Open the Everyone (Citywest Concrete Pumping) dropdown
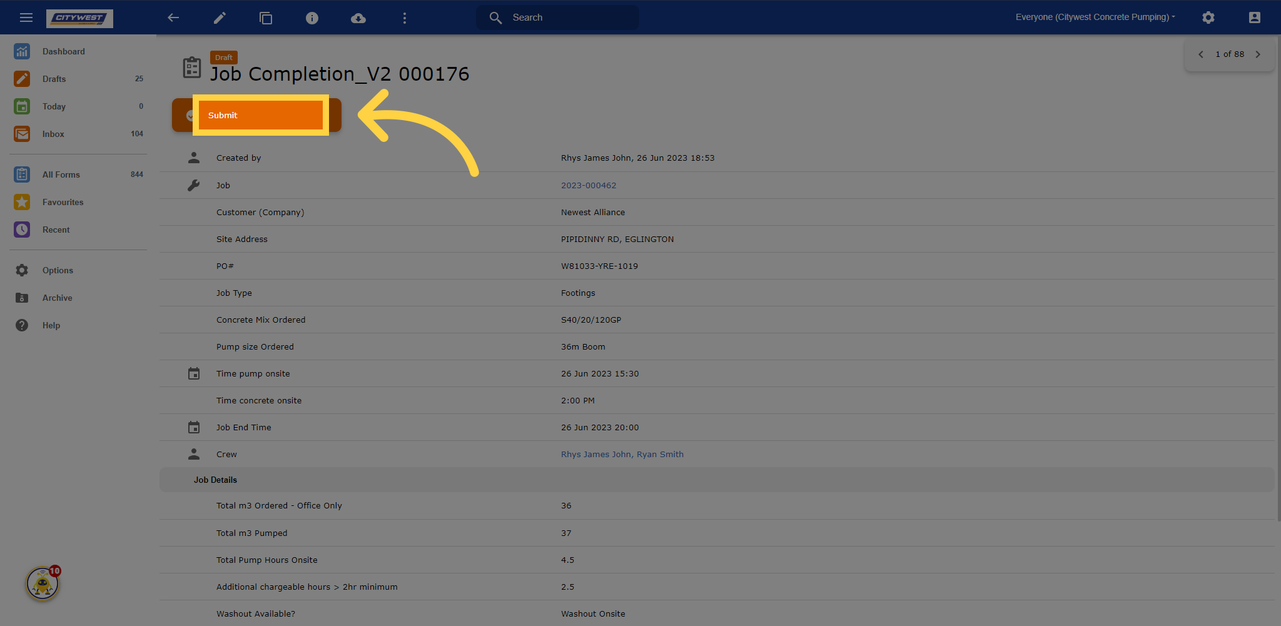This screenshot has height=626, width=1281. (1095, 17)
